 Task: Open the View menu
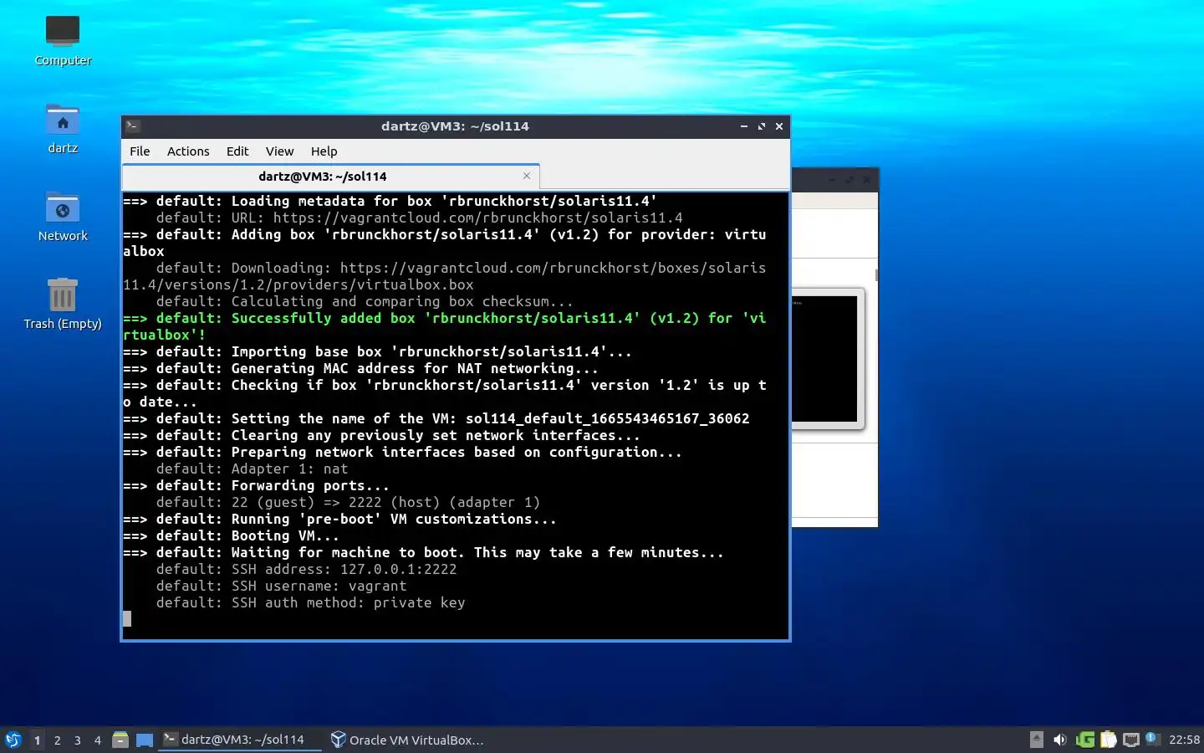pos(279,151)
